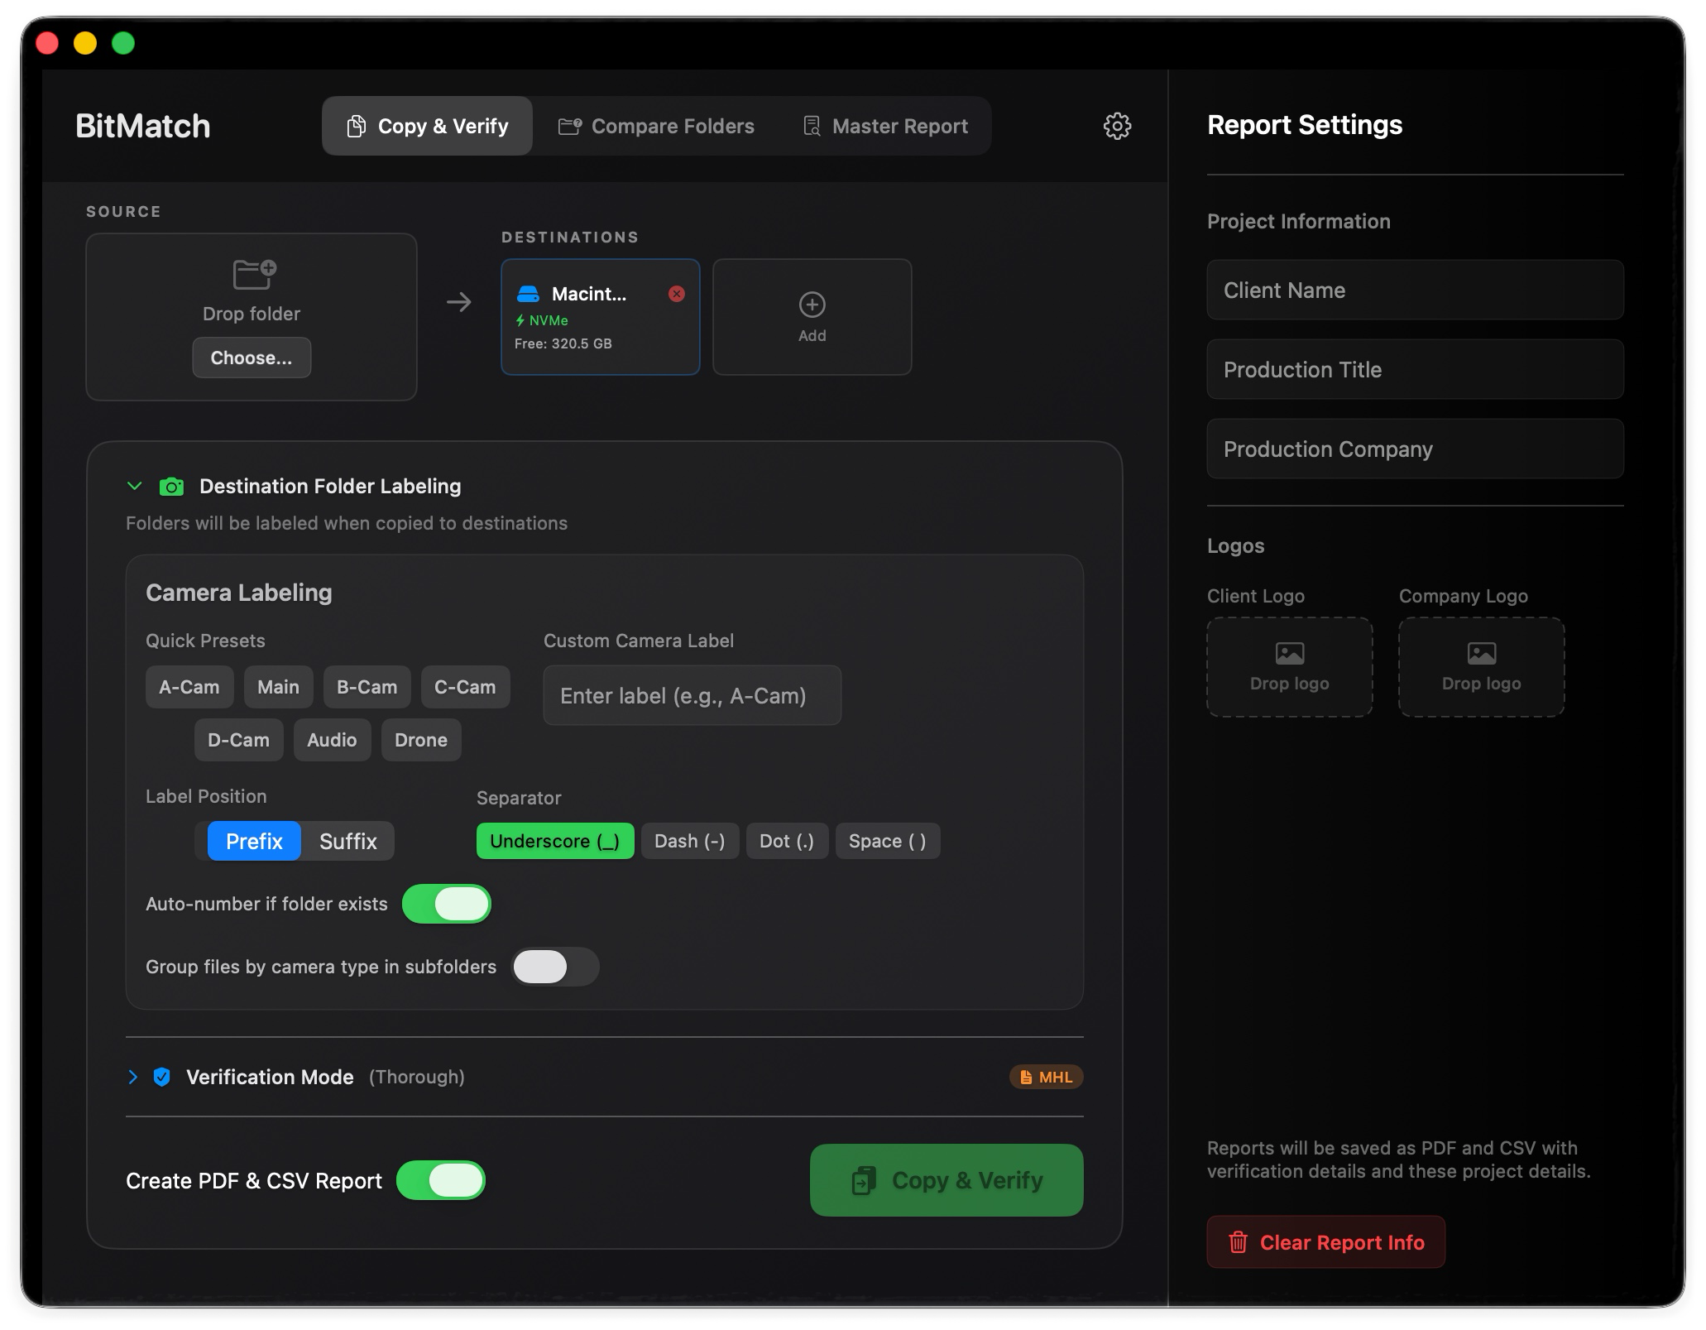The width and height of the screenshot is (1706, 1330).
Task: Expand the Verification Mode section
Action: [x=132, y=1077]
